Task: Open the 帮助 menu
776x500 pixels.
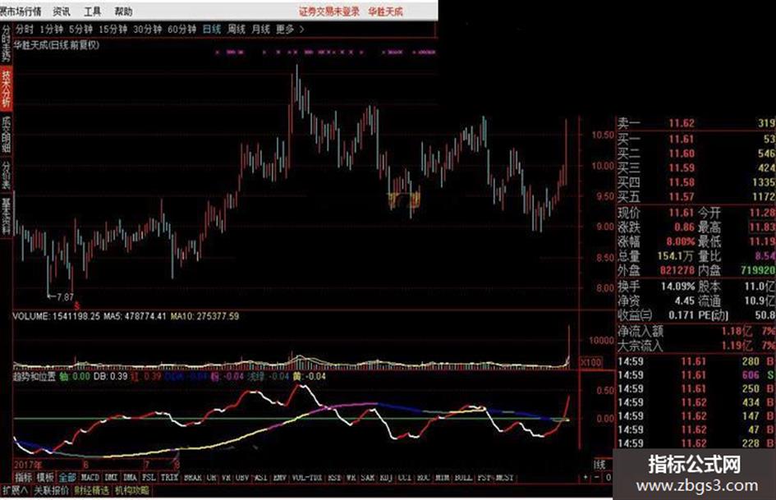Action: [x=123, y=11]
